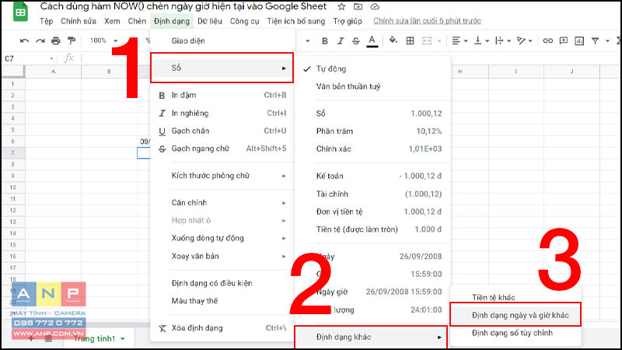Expand Kích thước phông chữ submenu
The image size is (622, 350).
(x=222, y=176)
